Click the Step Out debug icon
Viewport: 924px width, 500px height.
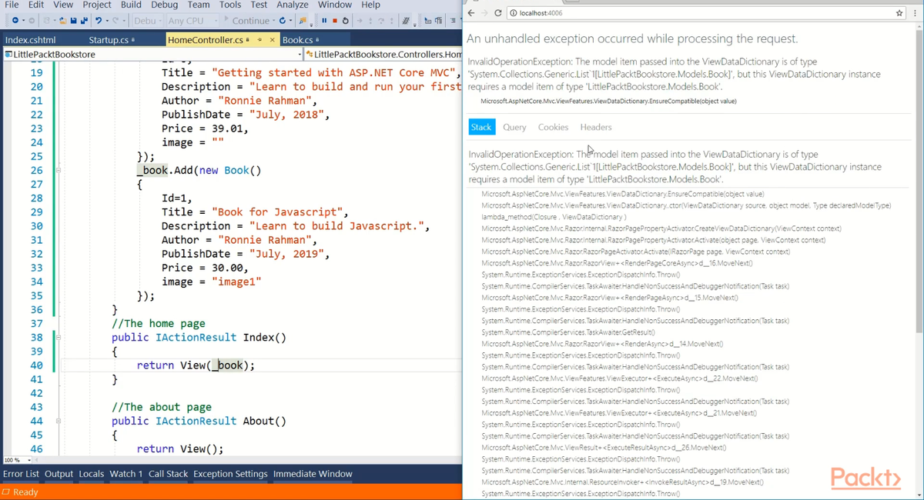point(391,20)
